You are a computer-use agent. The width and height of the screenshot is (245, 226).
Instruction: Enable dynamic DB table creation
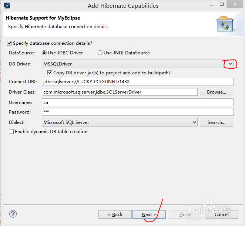click(x=11, y=131)
